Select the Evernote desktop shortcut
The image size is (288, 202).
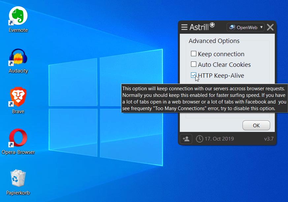tap(18, 20)
